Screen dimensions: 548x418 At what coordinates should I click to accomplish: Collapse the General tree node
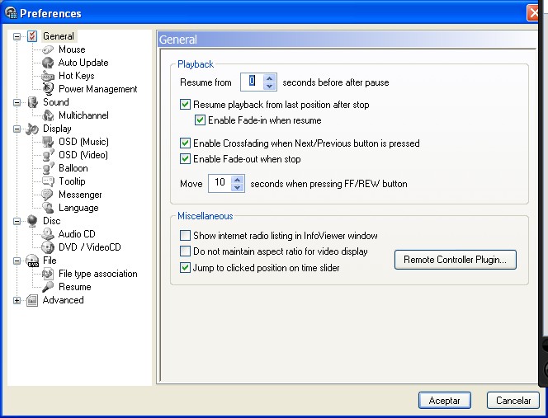point(17,36)
